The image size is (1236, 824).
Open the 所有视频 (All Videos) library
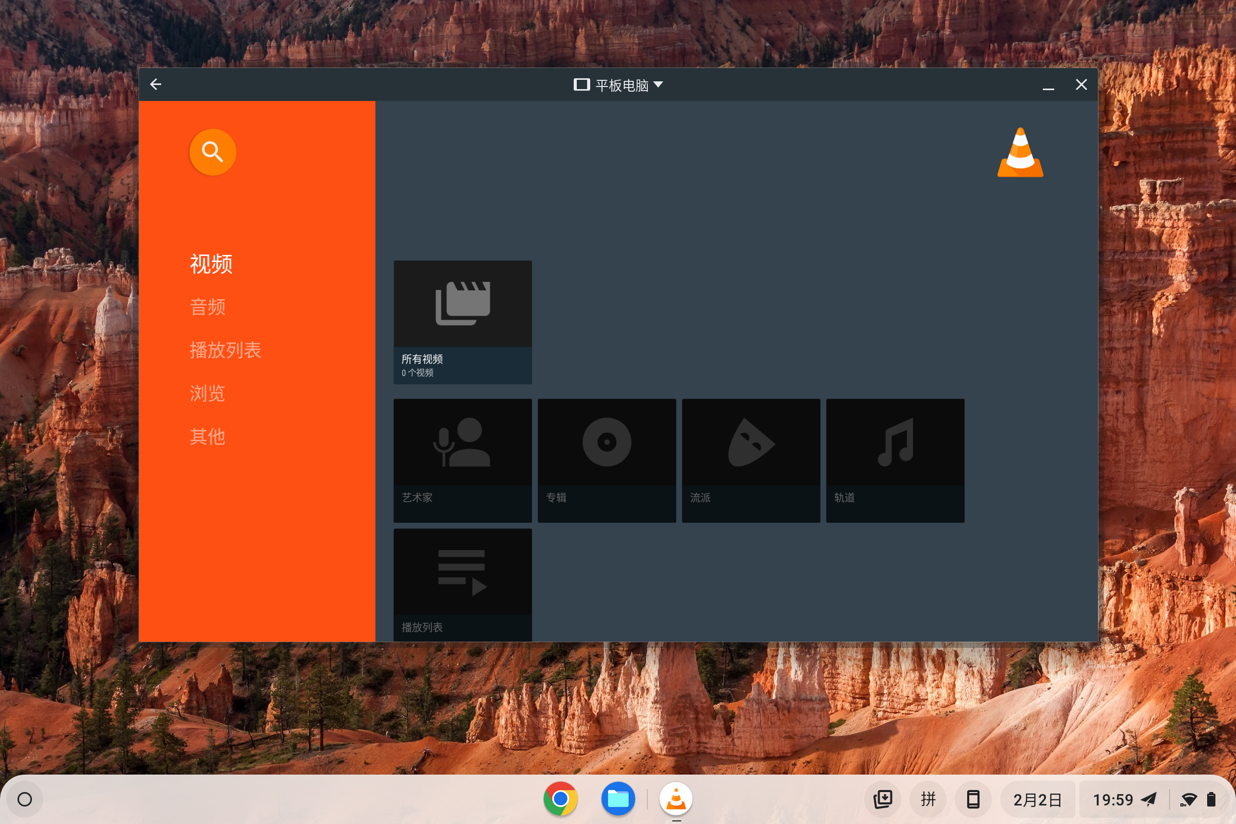coord(462,320)
